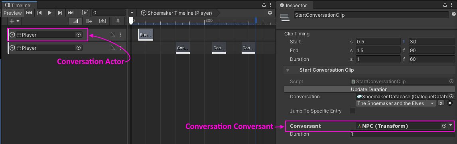The width and height of the screenshot is (457, 144).
Task: Edit the Start seconds field 0.5
Action: click(x=378, y=42)
